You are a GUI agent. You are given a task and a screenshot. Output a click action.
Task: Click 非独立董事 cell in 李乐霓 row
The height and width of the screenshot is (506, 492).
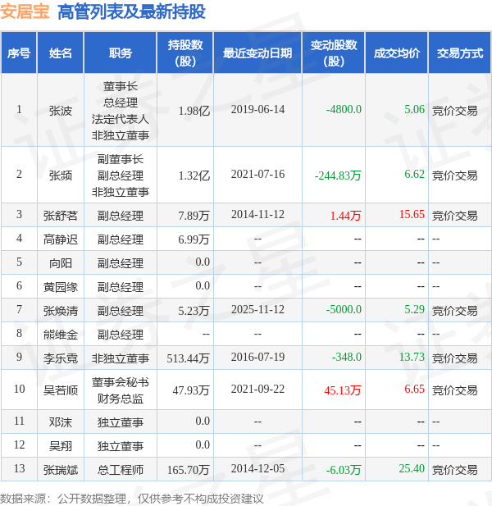tap(121, 358)
